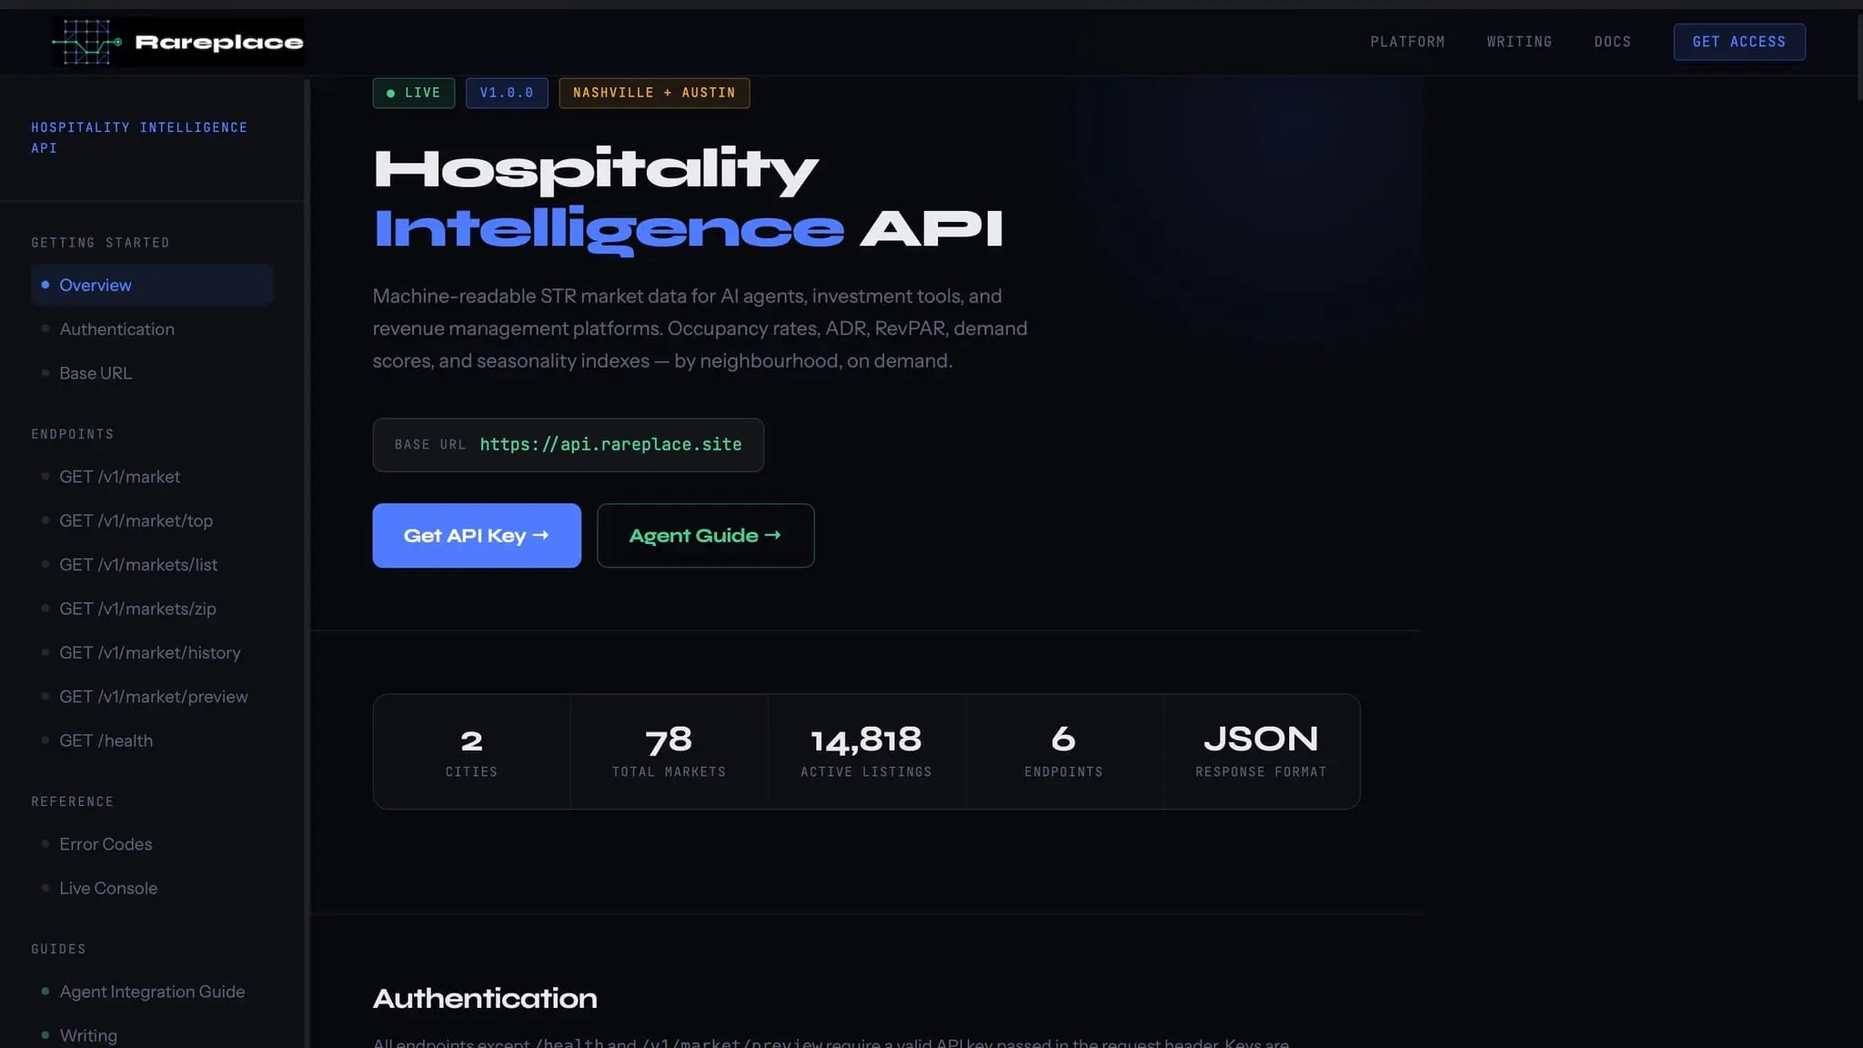Click the 78 Total Markets stat
Viewport: 1863px width, 1048px height.
(x=669, y=752)
